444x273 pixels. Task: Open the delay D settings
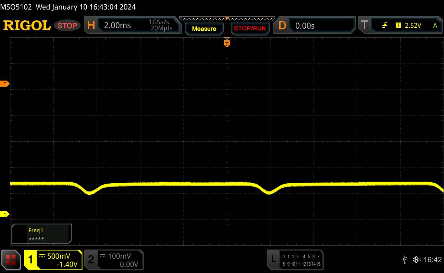[x=282, y=26]
